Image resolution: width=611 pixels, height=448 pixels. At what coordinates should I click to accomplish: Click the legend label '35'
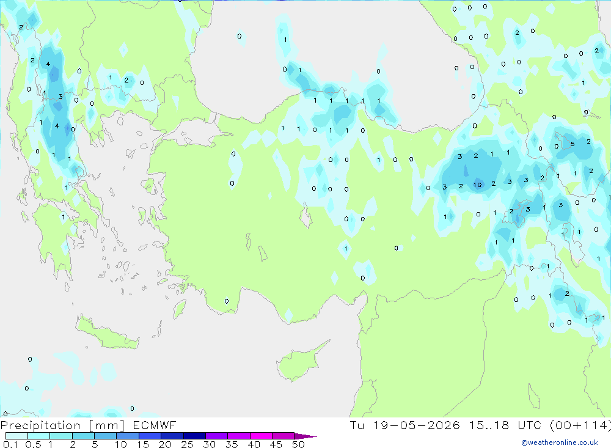click(x=232, y=444)
